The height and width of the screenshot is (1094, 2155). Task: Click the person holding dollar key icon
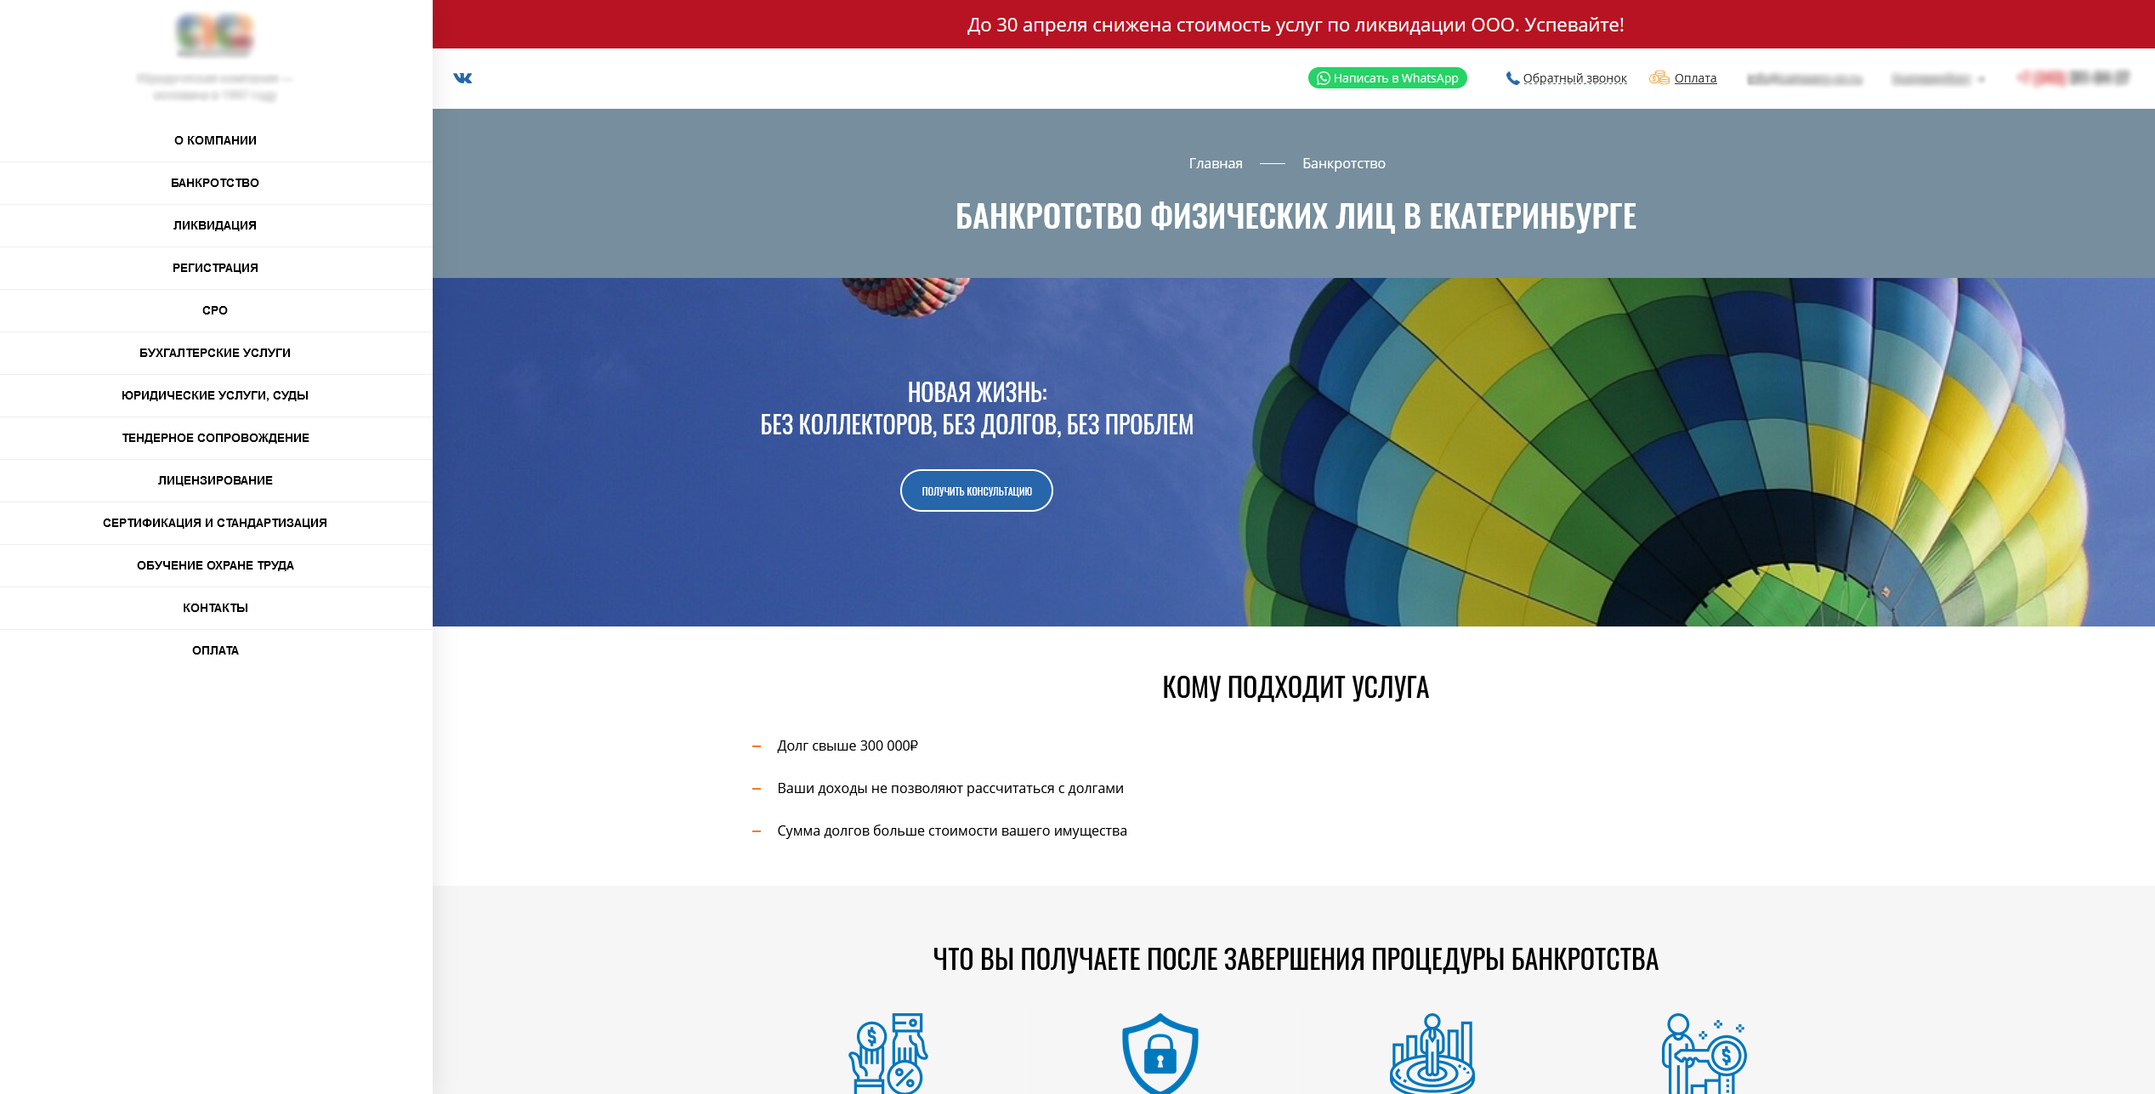click(x=1704, y=1052)
